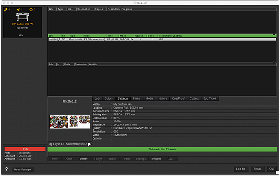Viewport: 280px width, 176px height.
Task: Go to next layer with right arrow
Action: point(90,144)
